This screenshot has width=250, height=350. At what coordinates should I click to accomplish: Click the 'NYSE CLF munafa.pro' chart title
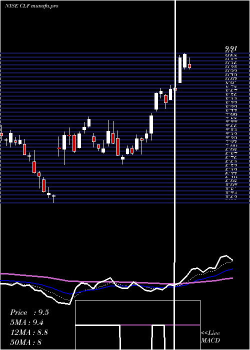tap(31, 6)
